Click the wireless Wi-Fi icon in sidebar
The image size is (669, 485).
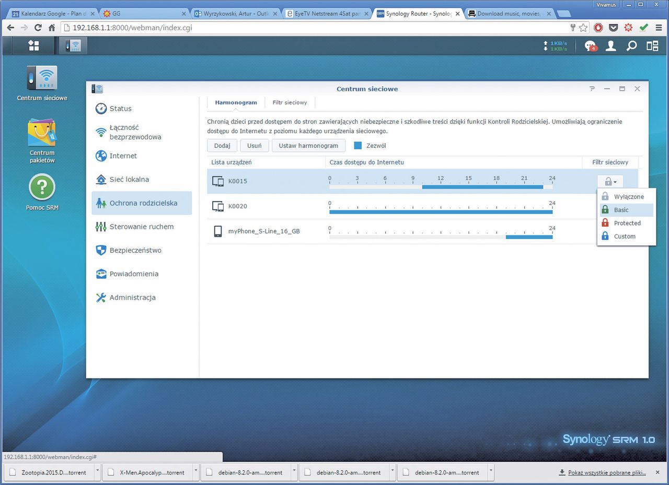click(101, 132)
